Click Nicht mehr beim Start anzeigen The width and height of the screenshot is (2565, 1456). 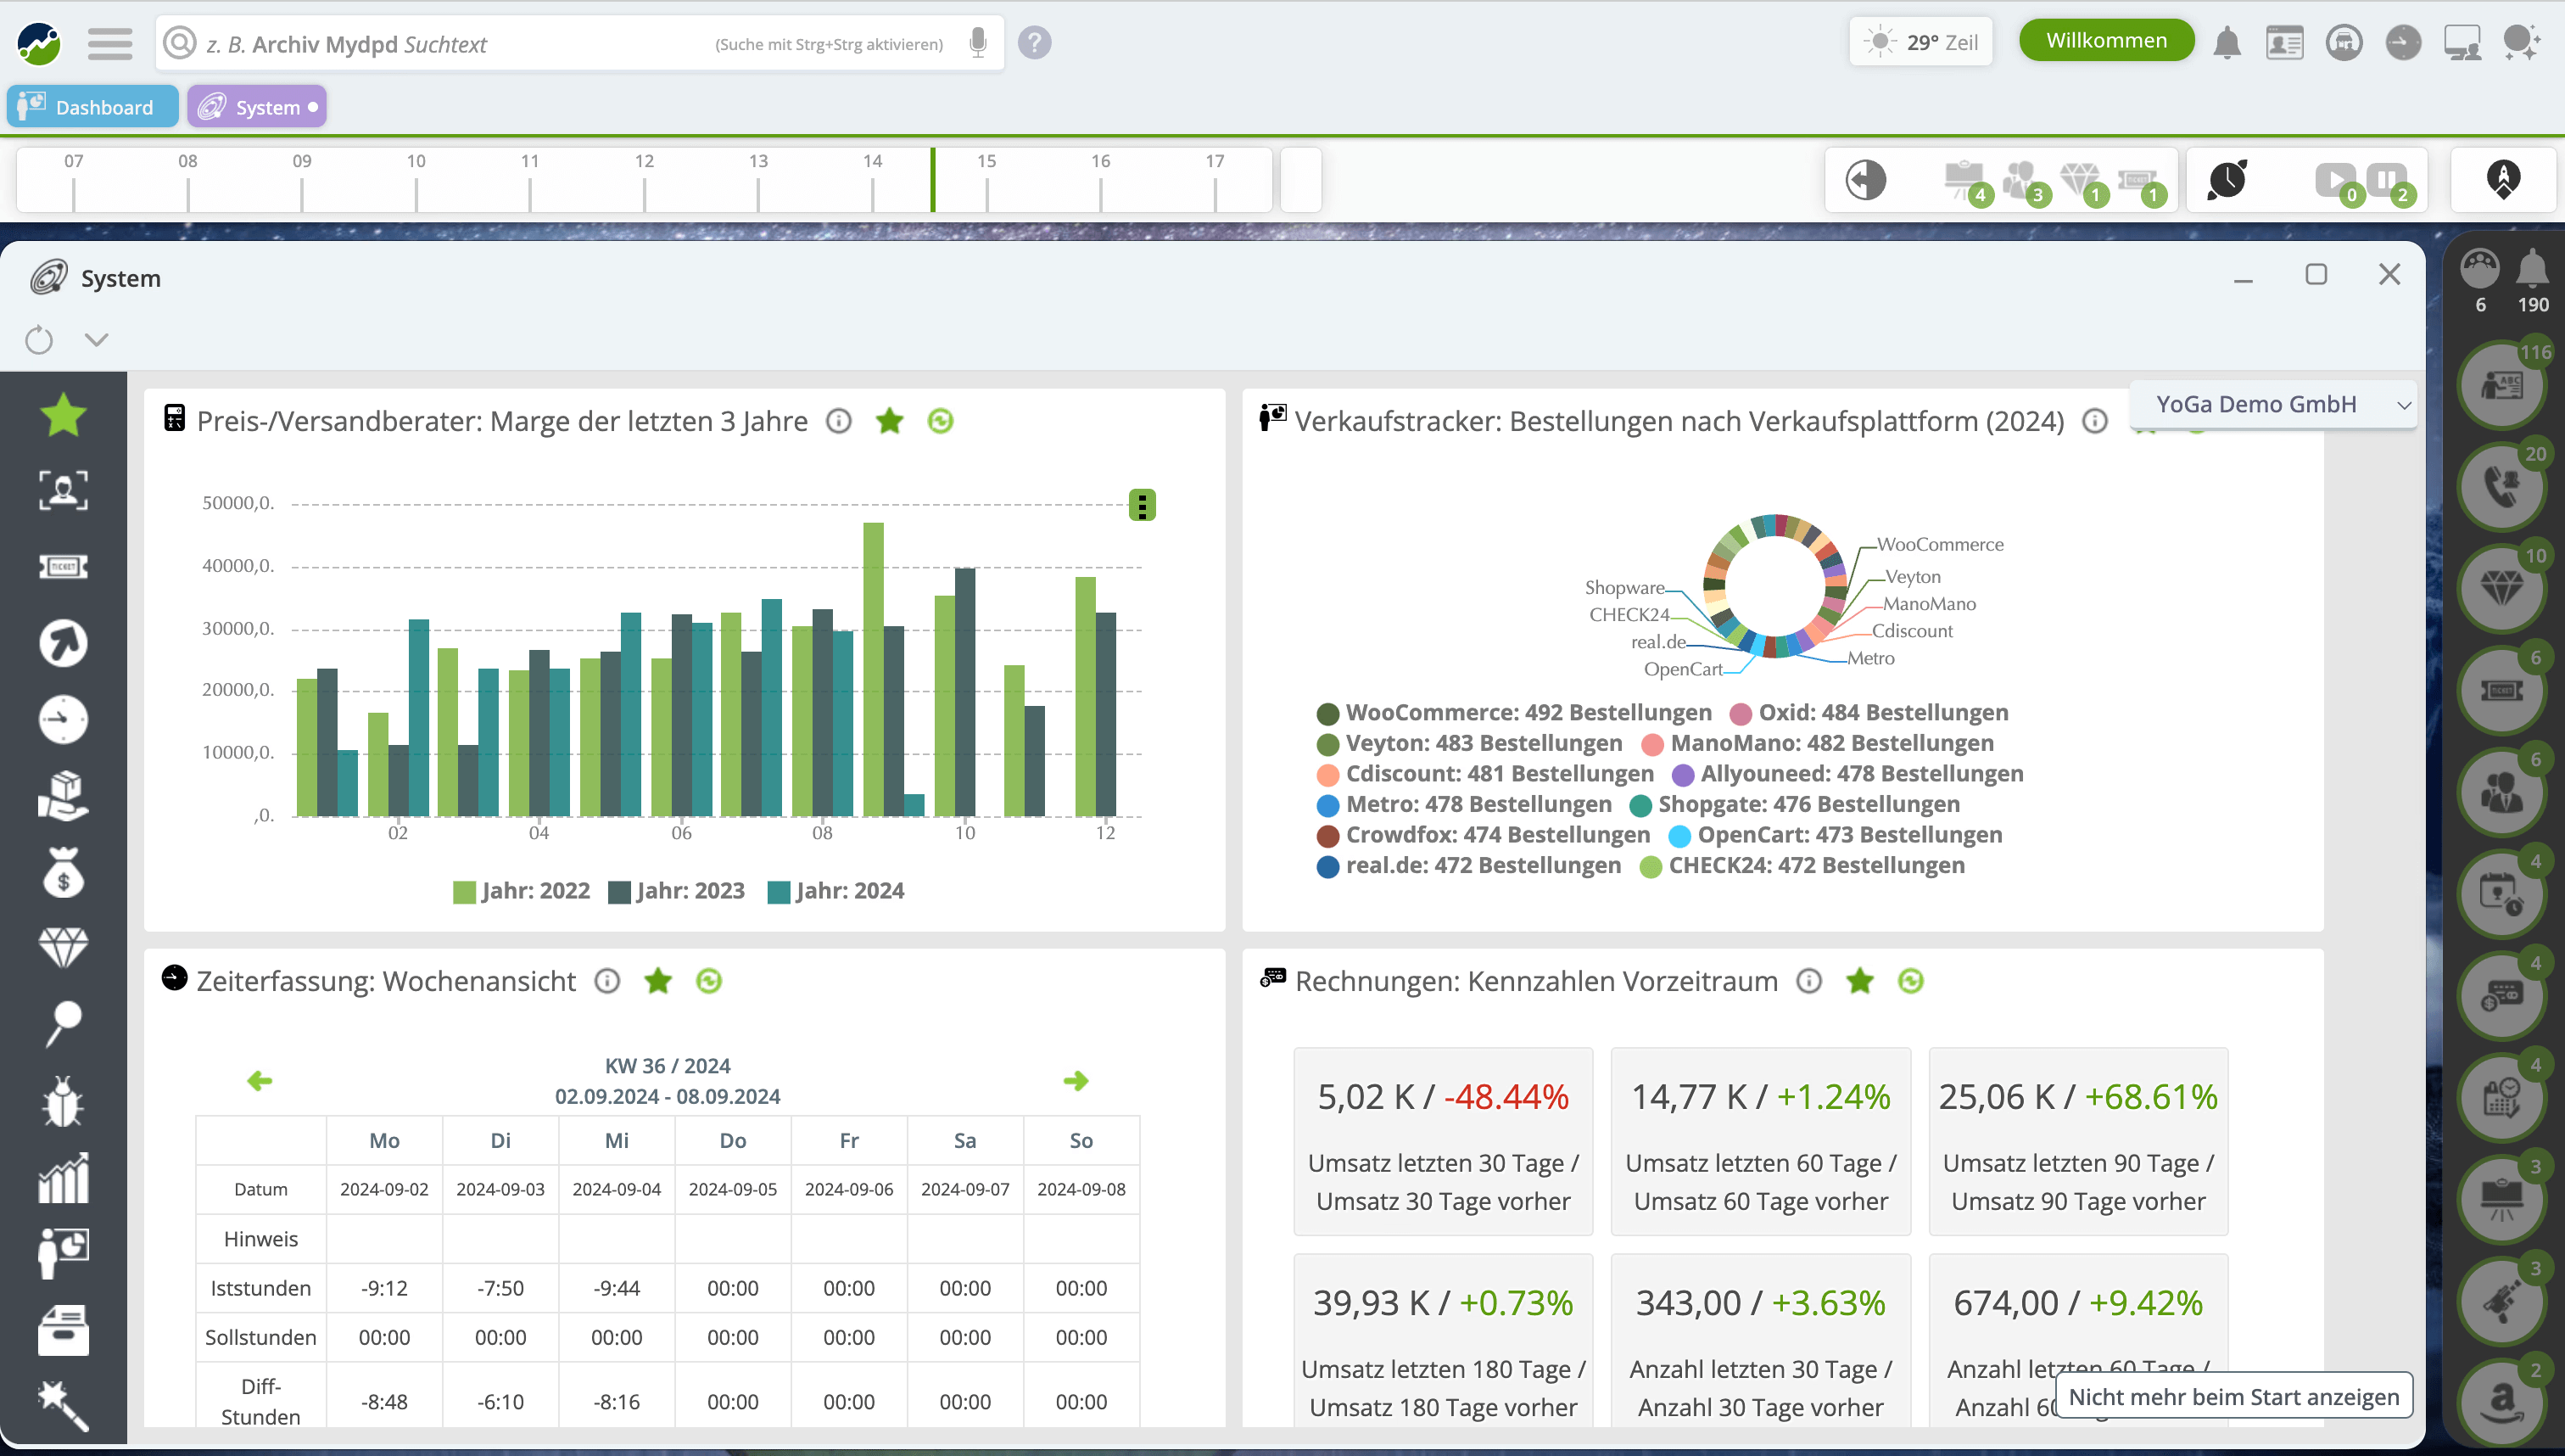2233,1396
